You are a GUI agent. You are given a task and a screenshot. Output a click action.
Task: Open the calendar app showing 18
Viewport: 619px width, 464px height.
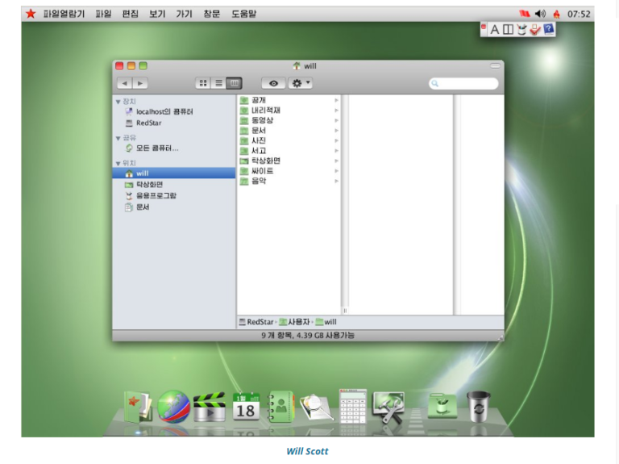click(246, 407)
